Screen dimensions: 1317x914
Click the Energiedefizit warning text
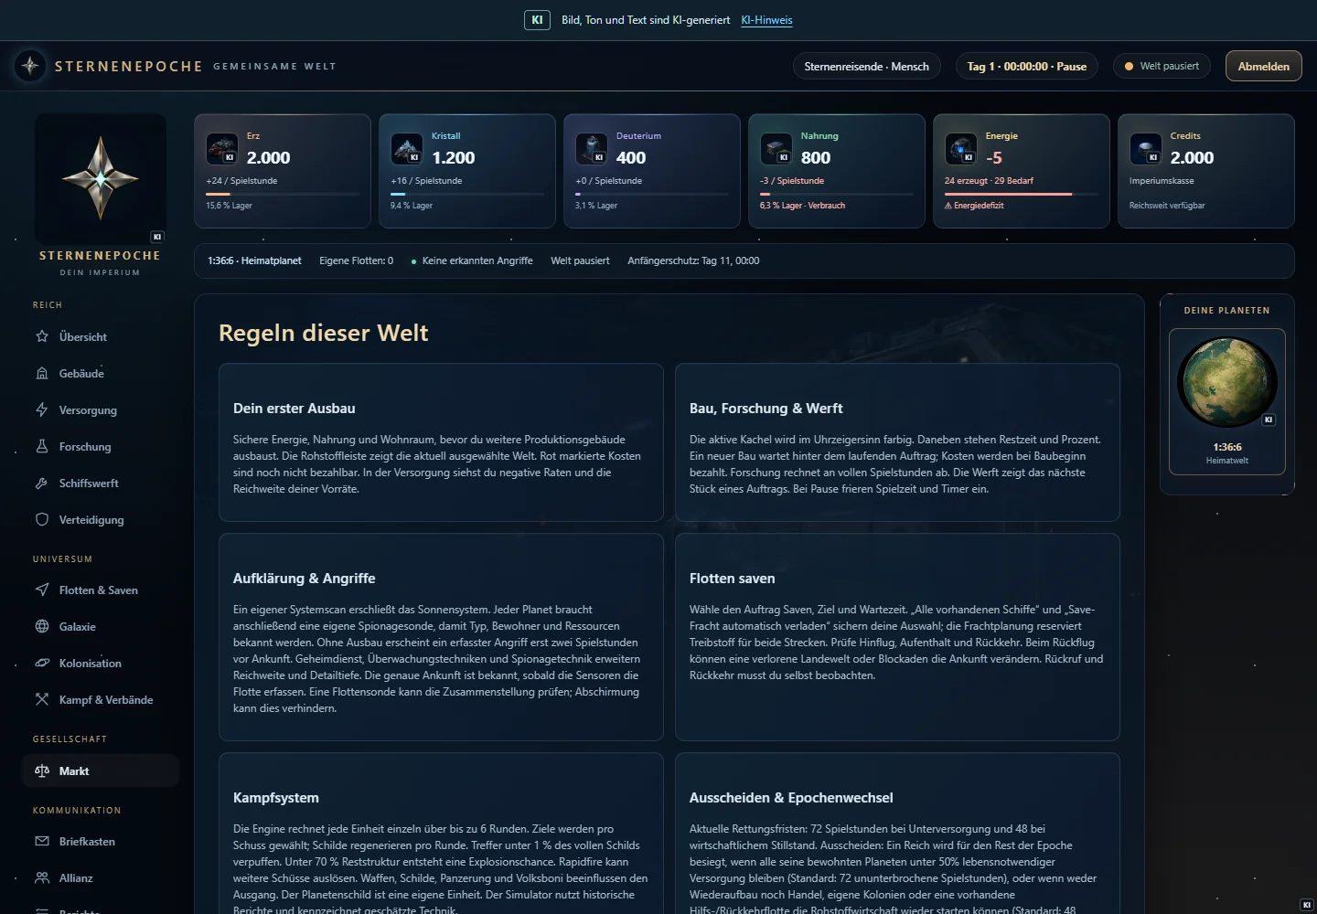click(974, 206)
